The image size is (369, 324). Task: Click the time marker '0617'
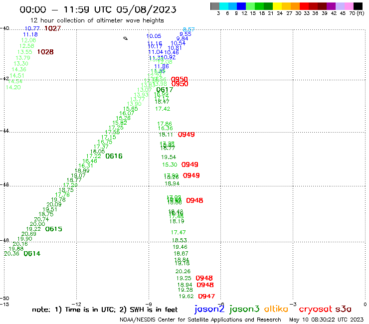coord(165,90)
